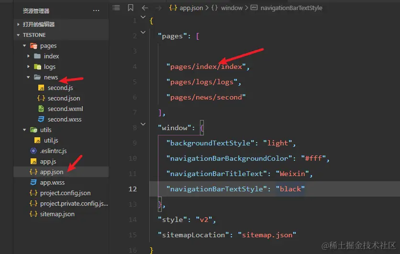Open second.wxml file
This screenshot has width=400, height=254.
click(x=65, y=109)
